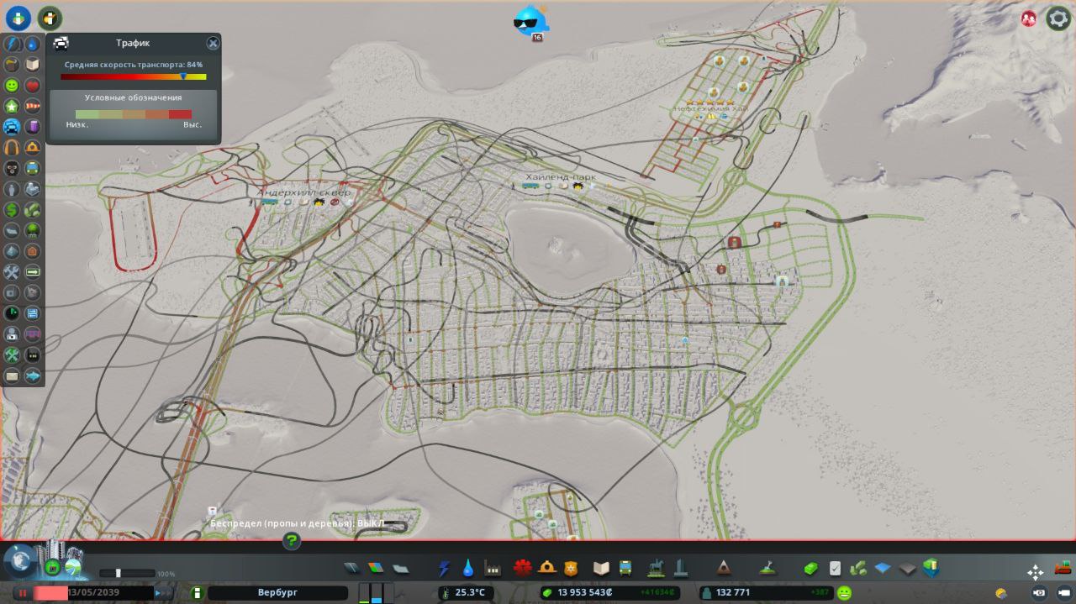Screen dimensions: 1076x604
Task: Click the city balance 13 953 543
Action: tap(585, 593)
